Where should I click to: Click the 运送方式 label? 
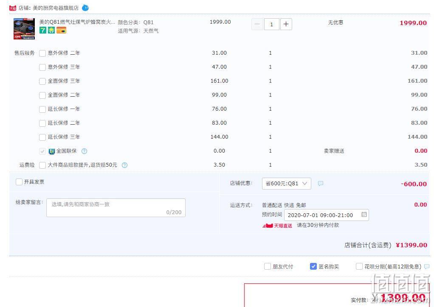(241, 205)
